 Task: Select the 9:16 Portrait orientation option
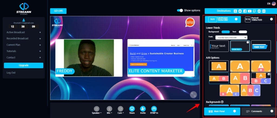tap(259, 19)
